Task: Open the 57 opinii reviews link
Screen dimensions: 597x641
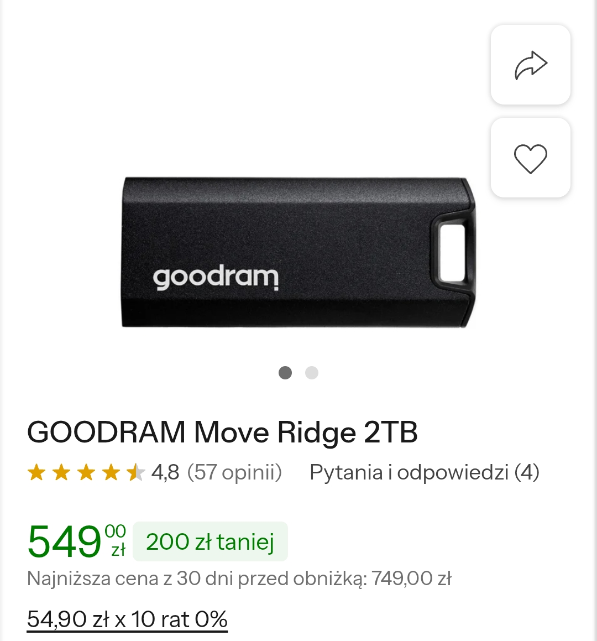Action: (235, 473)
